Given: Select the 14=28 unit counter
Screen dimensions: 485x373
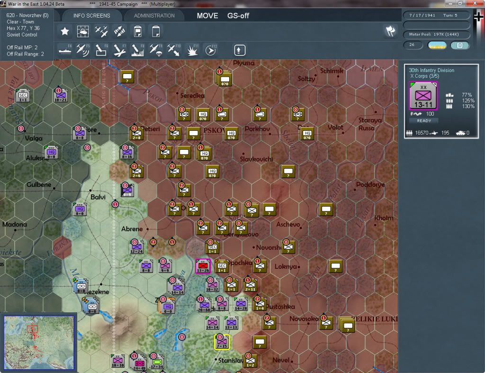Looking at the screenshot, I should point(241,304).
